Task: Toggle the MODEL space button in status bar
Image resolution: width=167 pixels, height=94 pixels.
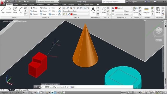Action: click(123, 93)
